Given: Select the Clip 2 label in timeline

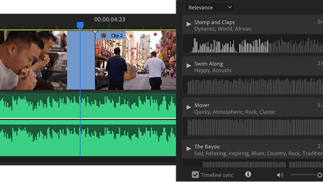Looking at the screenshot, I should point(116,36).
